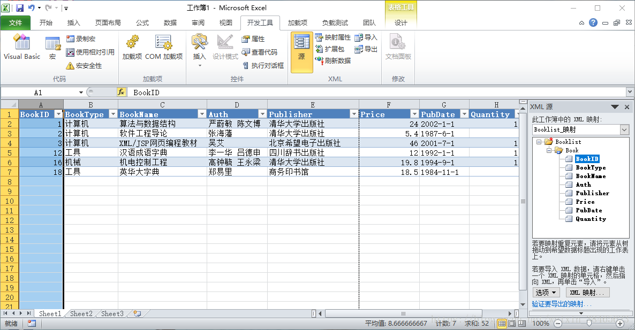Viewport: 635px width, 330px height.
Task: Open XML 源 pane options menu arrow
Action: point(615,107)
